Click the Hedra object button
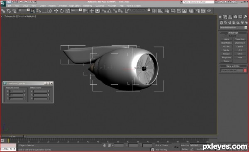 (x=226, y=39)
